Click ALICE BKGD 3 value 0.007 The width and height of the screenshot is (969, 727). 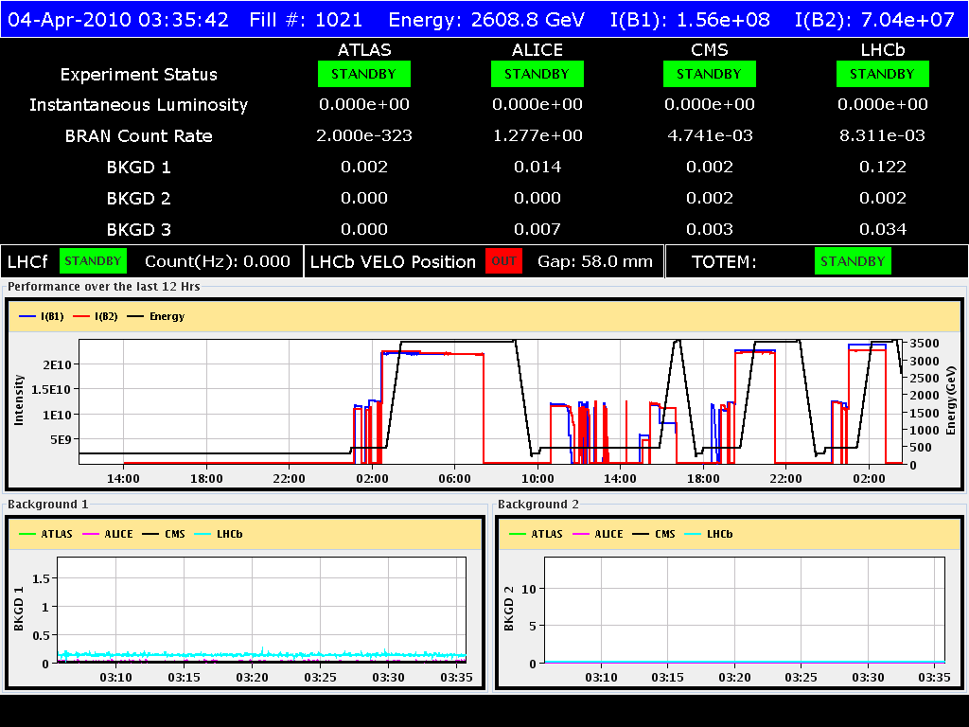click(537, 229)
